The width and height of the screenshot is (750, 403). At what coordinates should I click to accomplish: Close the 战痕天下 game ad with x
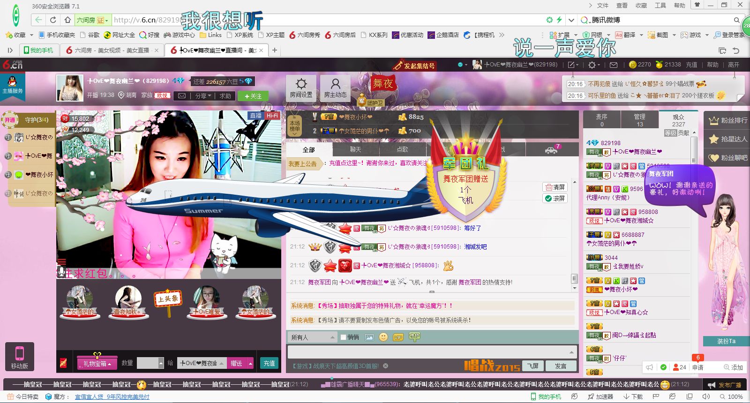(385, 366)
